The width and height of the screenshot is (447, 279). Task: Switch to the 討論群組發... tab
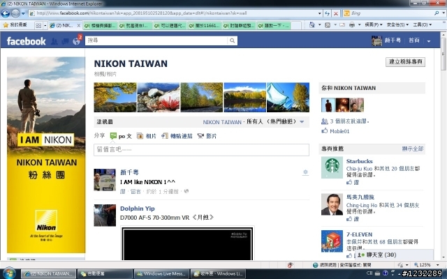pyautogui.click(x=239, y=26)
